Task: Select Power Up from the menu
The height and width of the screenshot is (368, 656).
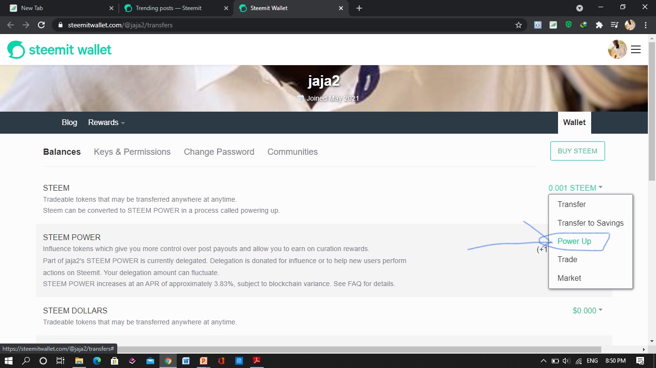Action: point(574,241)
